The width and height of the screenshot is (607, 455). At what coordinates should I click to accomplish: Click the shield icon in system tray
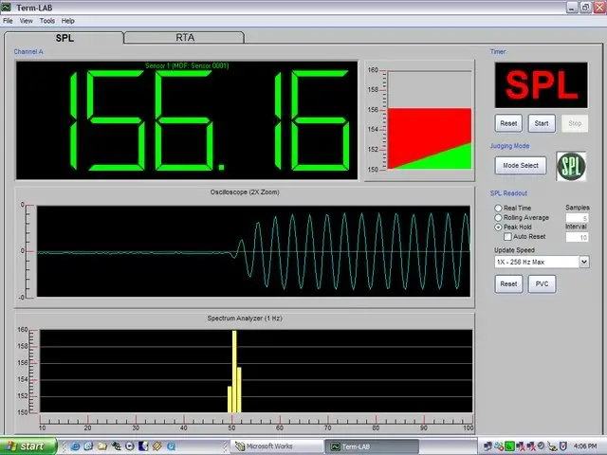tap(562, 446)
